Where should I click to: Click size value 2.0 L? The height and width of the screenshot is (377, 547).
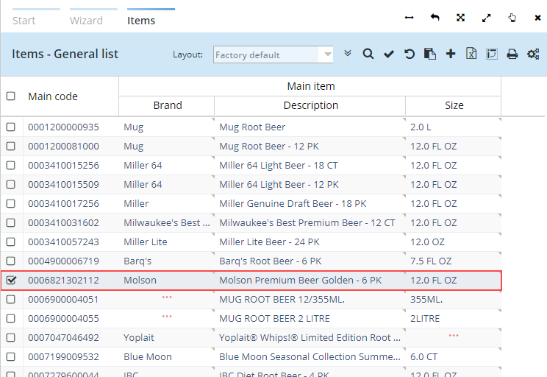point(421,127)
